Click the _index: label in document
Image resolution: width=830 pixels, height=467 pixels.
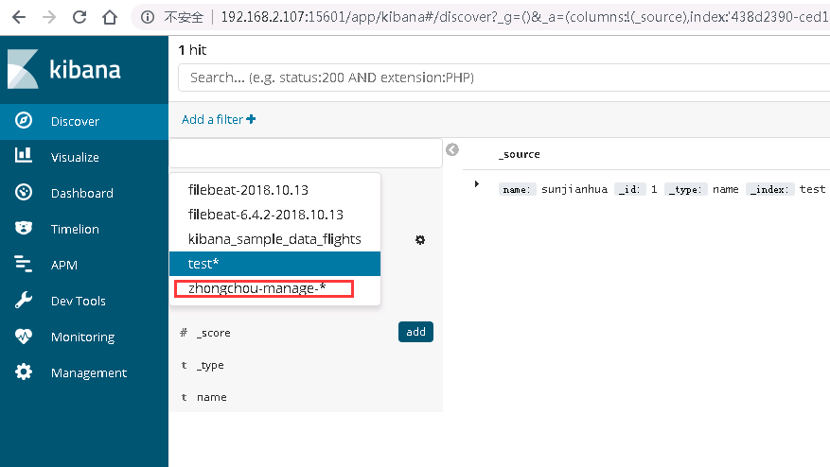(x=770, y=189)
